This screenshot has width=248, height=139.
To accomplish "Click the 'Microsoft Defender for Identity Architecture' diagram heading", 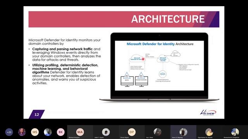I will coord(160,44).
